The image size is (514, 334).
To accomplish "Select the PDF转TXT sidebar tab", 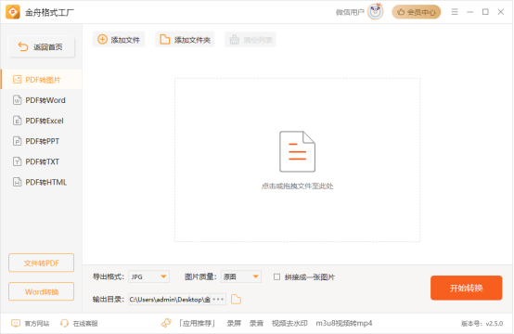I will tap(42, 161).
